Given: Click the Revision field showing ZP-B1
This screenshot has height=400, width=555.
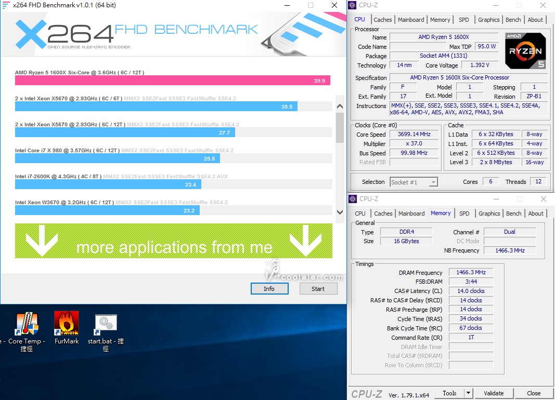Looking at the screenshot, I should [534, 96].
